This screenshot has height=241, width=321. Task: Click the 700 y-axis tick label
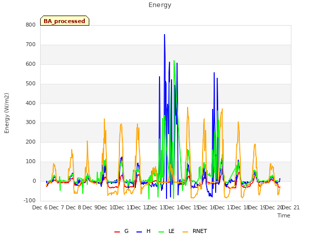tap(31, 45)
